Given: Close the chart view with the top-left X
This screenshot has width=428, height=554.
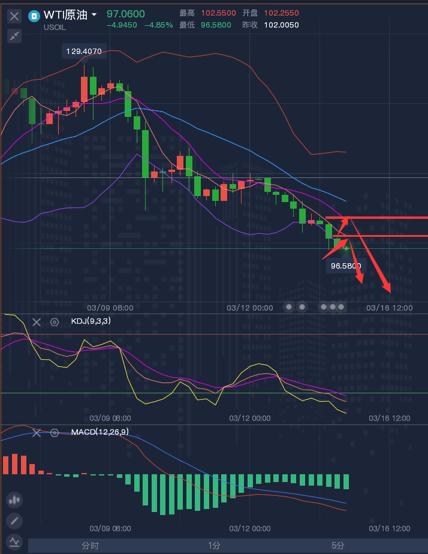Looking at the screenshot, I should [x=14, y=16].
